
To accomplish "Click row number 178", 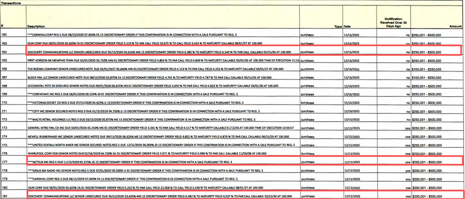I will tap(5, 170).
